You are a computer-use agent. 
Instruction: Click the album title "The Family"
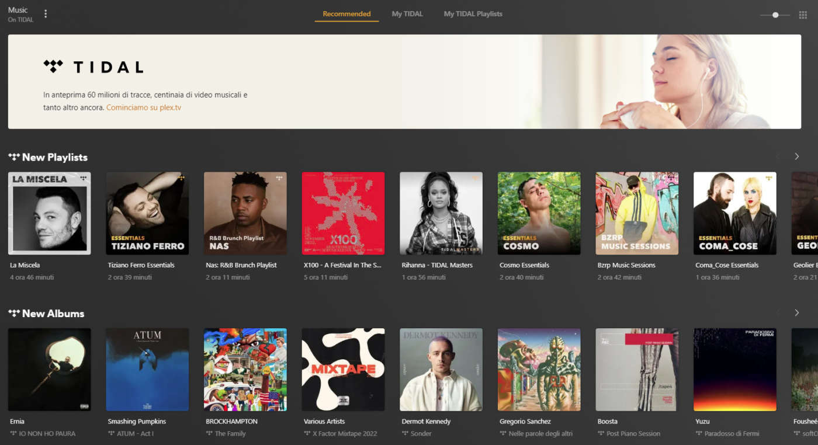[x=230, y=434]
